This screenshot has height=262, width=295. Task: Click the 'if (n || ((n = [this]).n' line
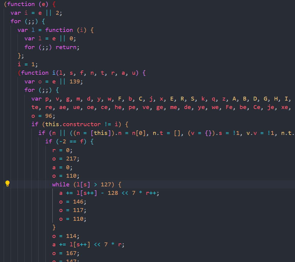167,133
